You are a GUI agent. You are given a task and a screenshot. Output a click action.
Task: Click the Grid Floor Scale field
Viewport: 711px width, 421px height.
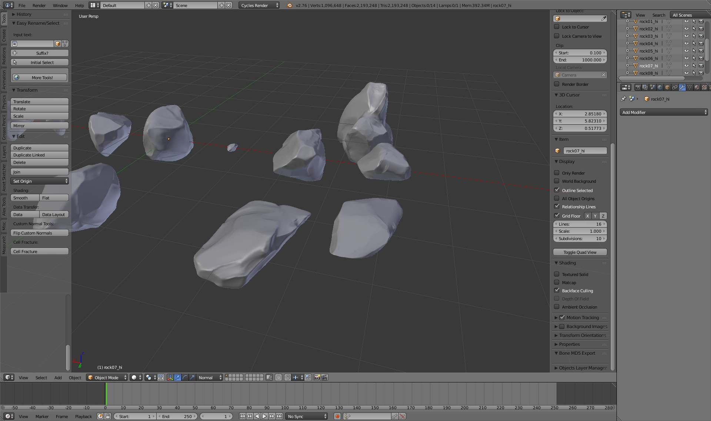coord(580,231)
